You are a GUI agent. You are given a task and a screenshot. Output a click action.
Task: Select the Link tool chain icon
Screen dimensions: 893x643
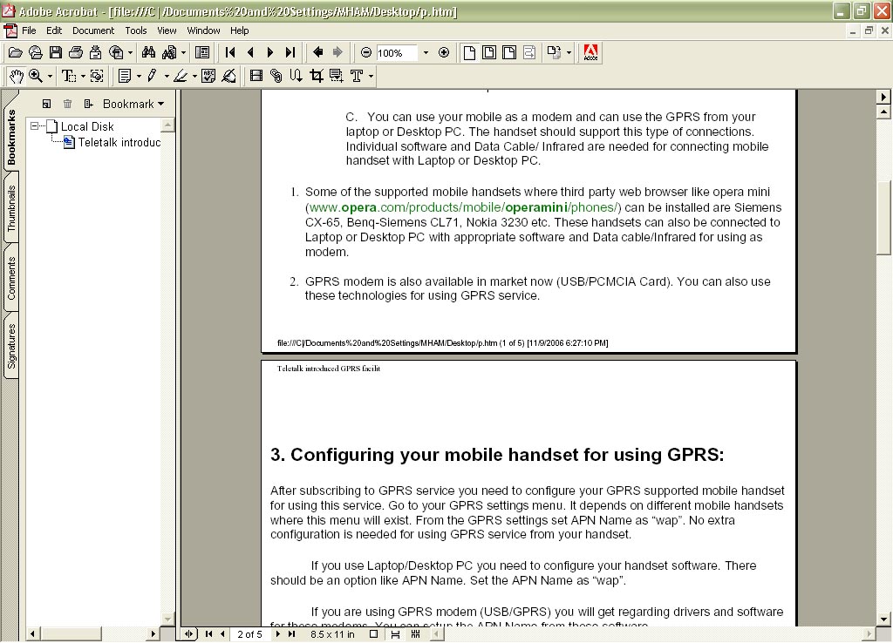276,76
